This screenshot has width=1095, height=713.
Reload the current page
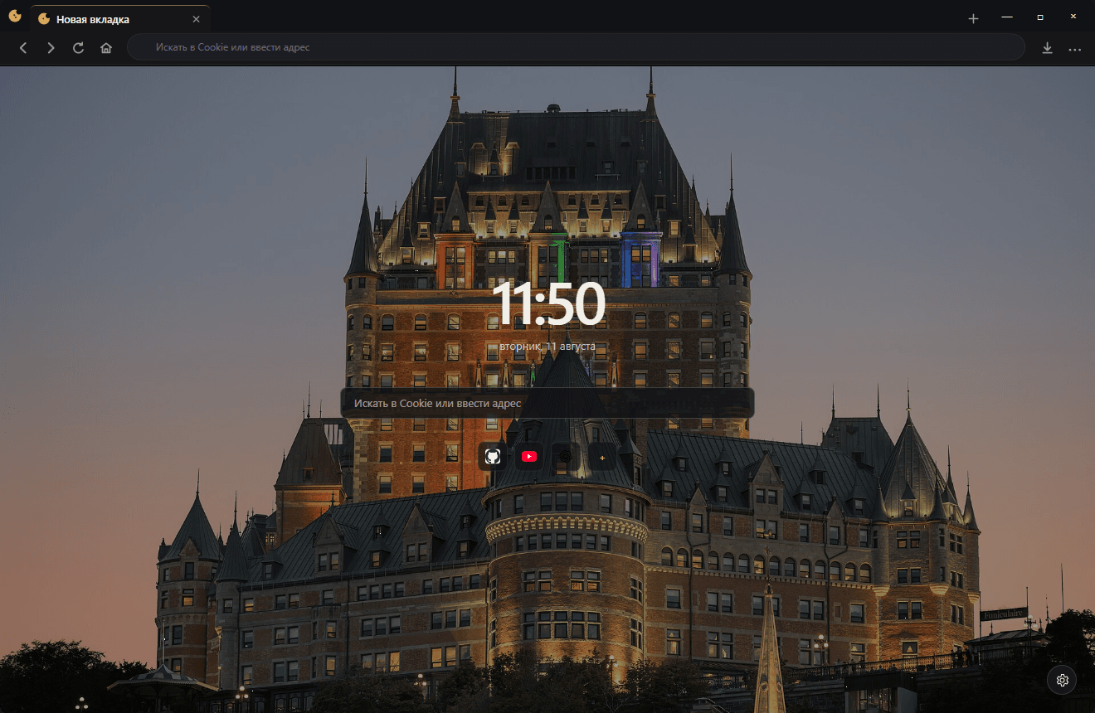click(78, 48)
